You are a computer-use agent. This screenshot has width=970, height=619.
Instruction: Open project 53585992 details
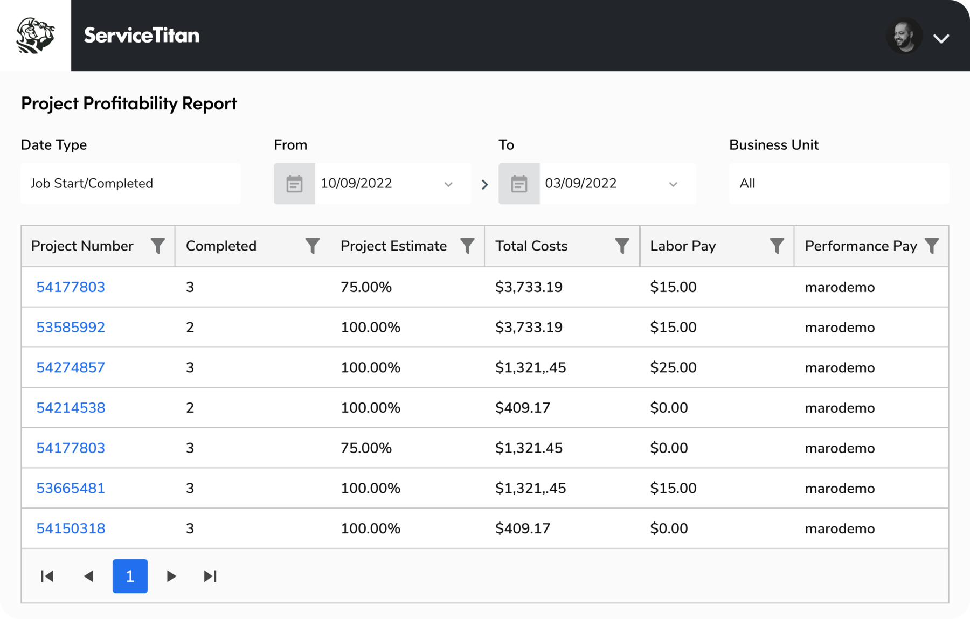click(71, 327)
